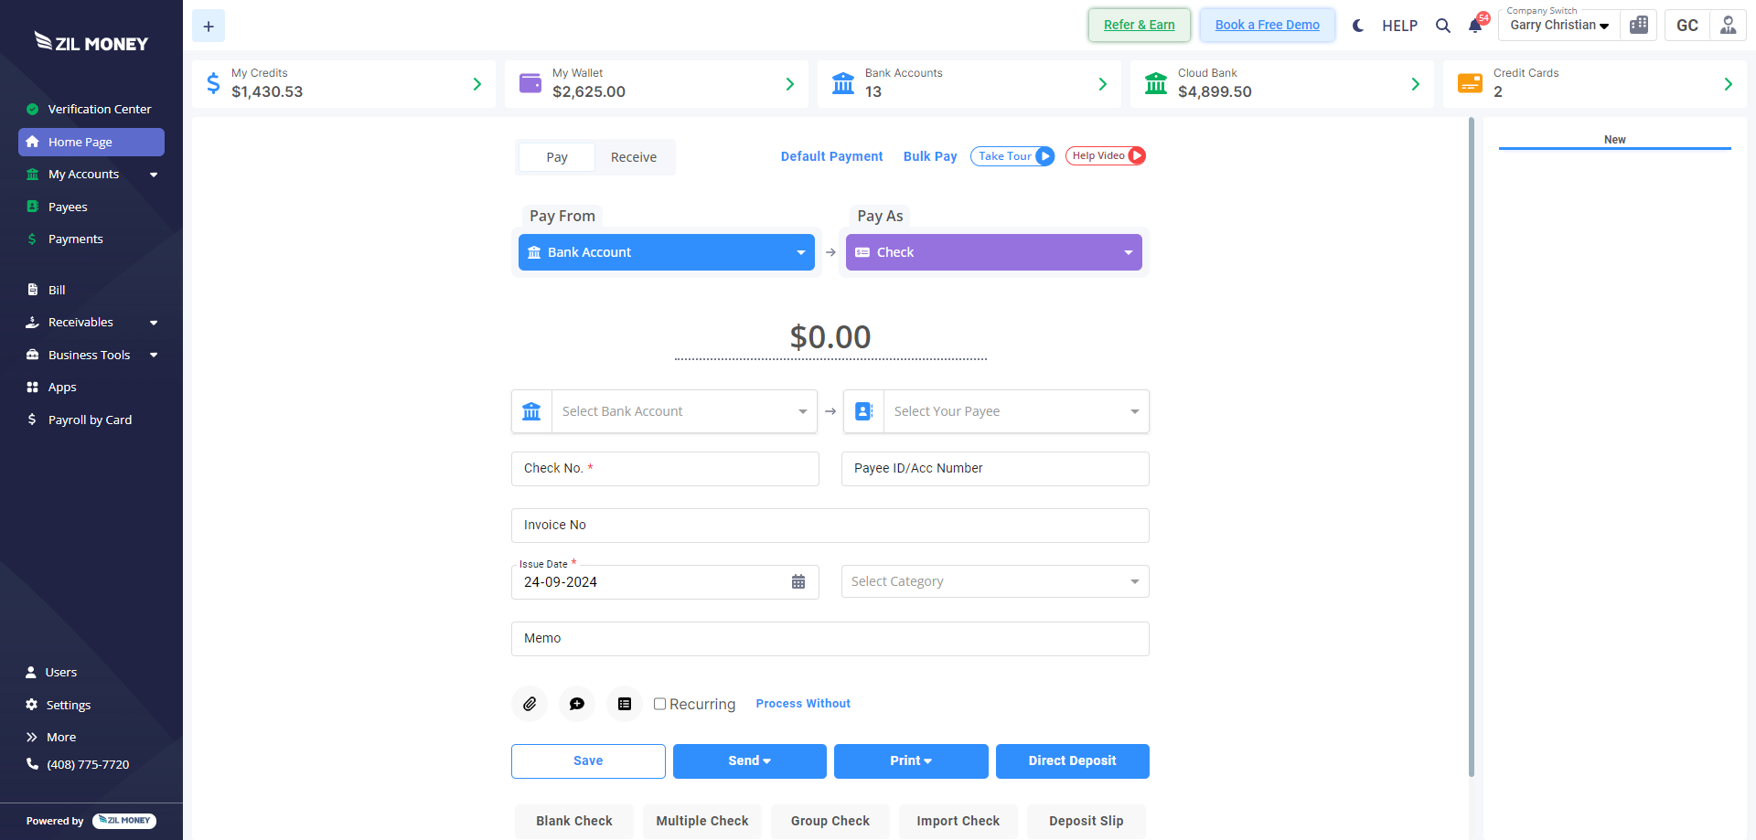Toggle dark mode moon icon
This screenshot has height=840, width=1756.
click(x=1358, y=26)
